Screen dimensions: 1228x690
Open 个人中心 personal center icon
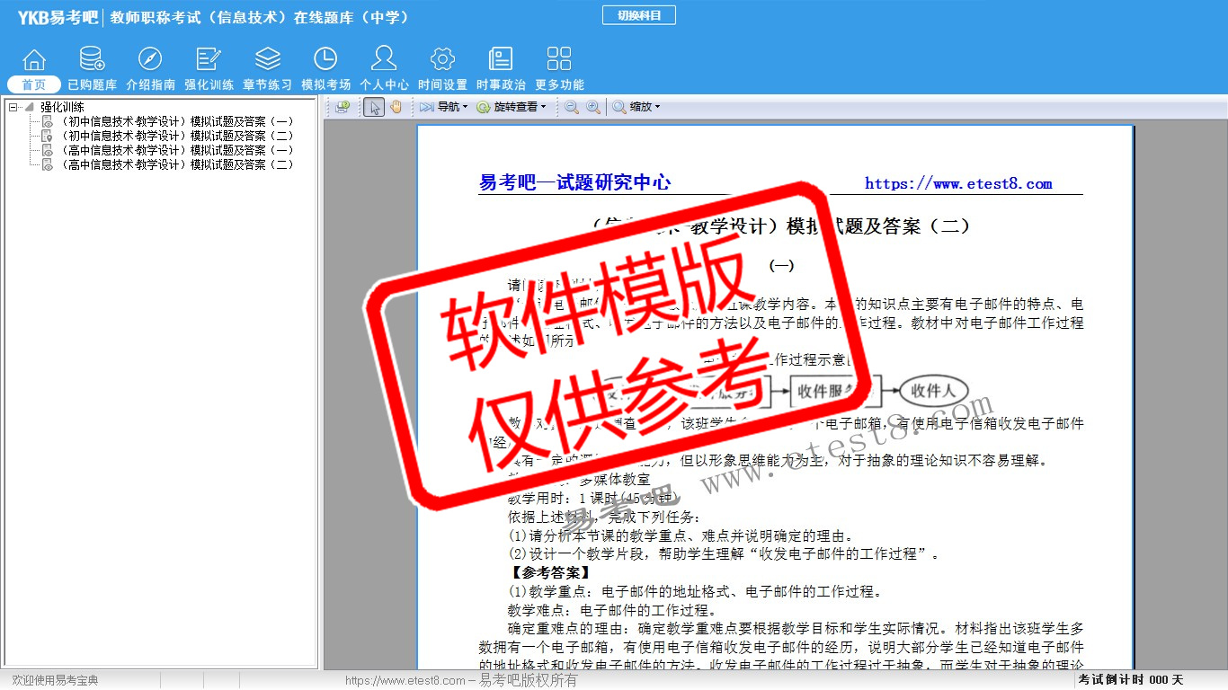point(384,60)
